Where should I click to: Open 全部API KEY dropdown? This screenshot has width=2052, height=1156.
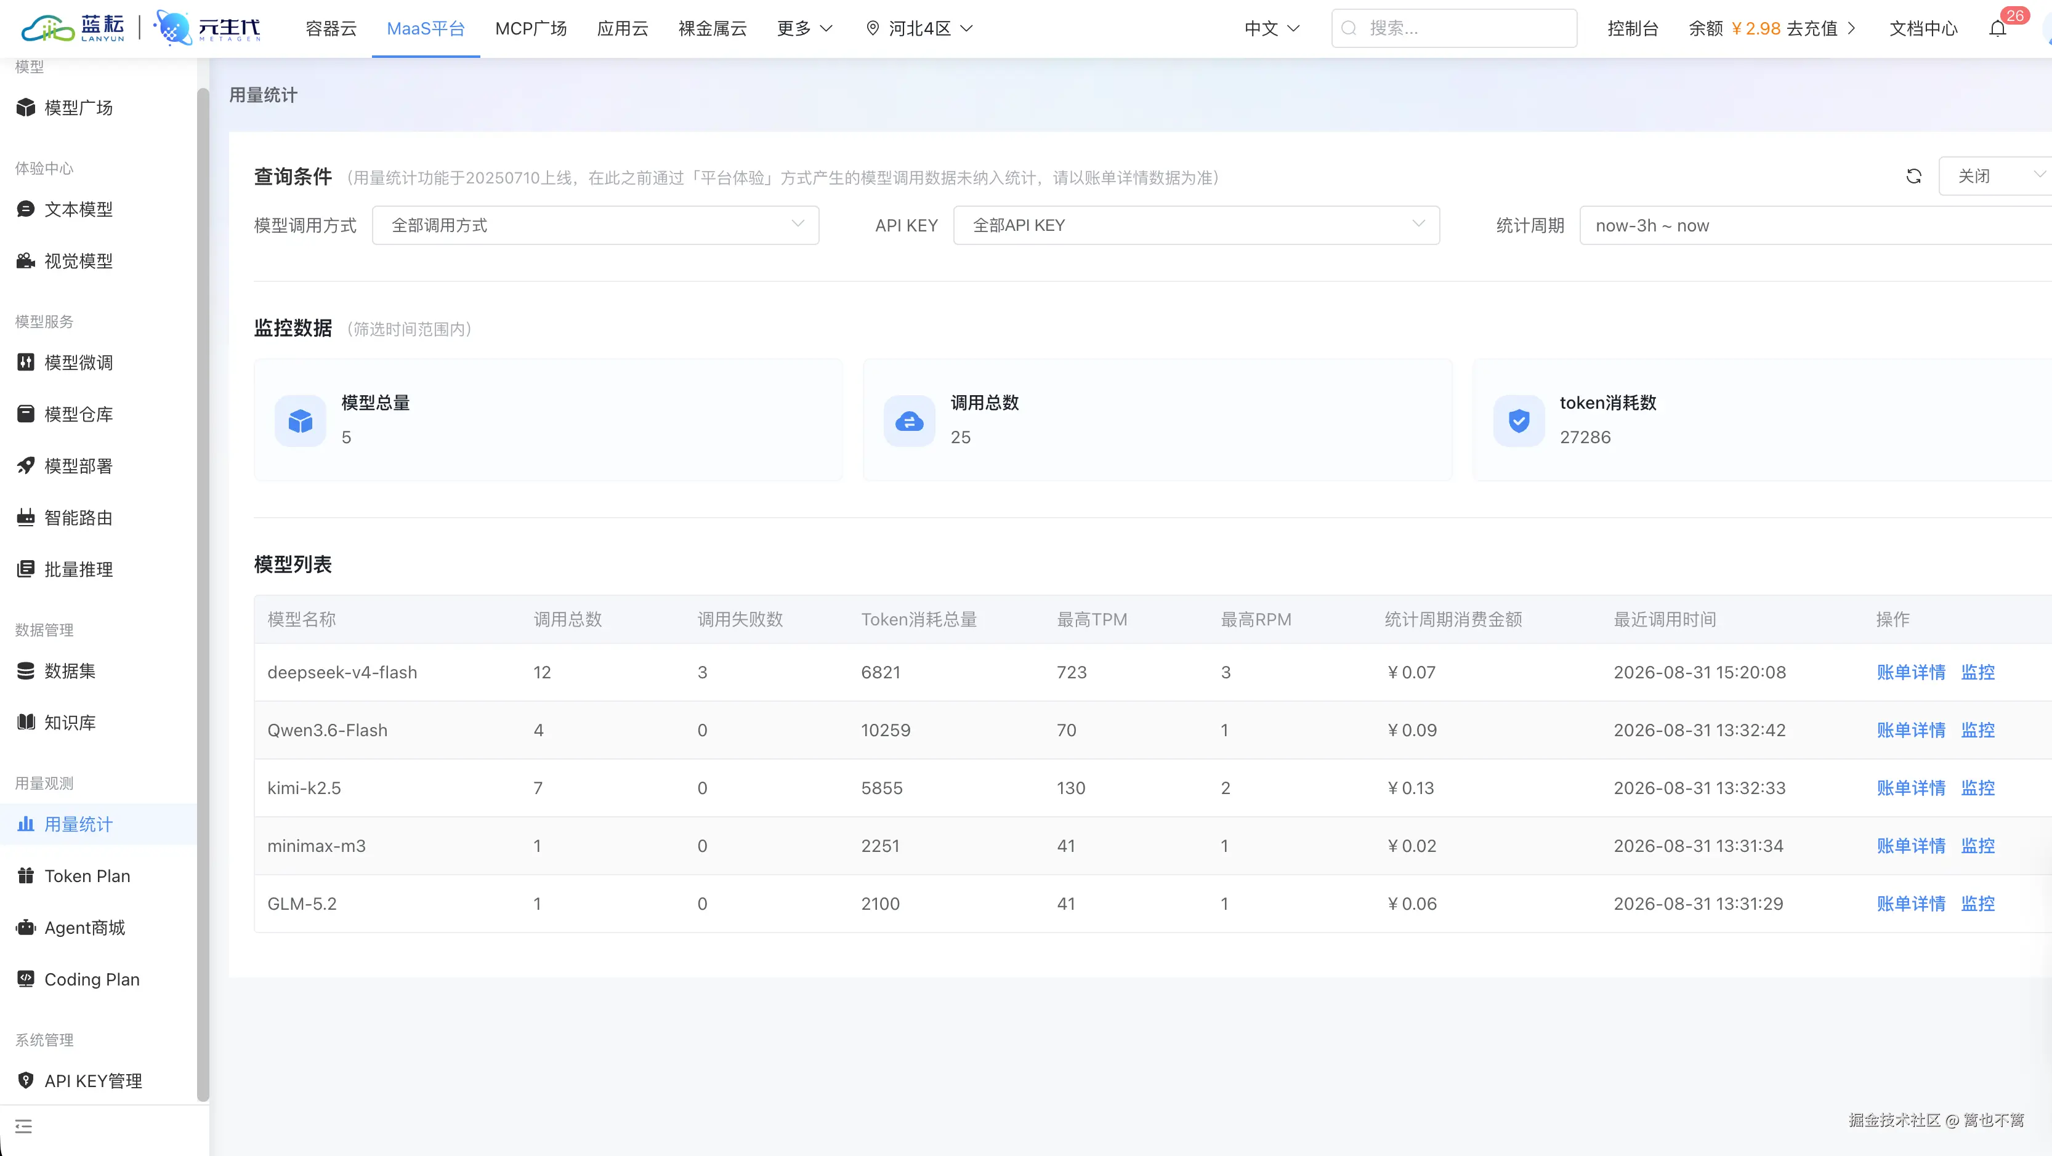1197,225
